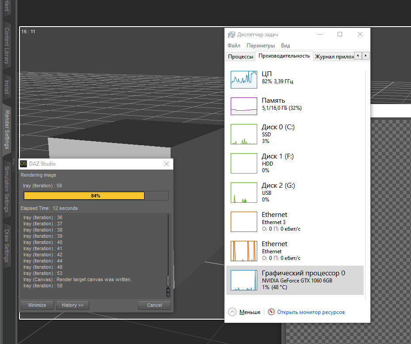This screenshot has width=411, height=344.
Task: Select Графический процессор 0 GPU entry
Action: pyautogui.click(x=295, y=280)
